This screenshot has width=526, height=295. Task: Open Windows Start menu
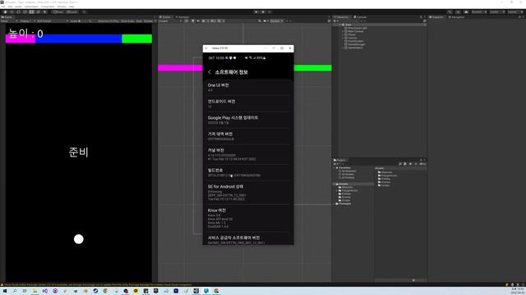pos(5,291)
